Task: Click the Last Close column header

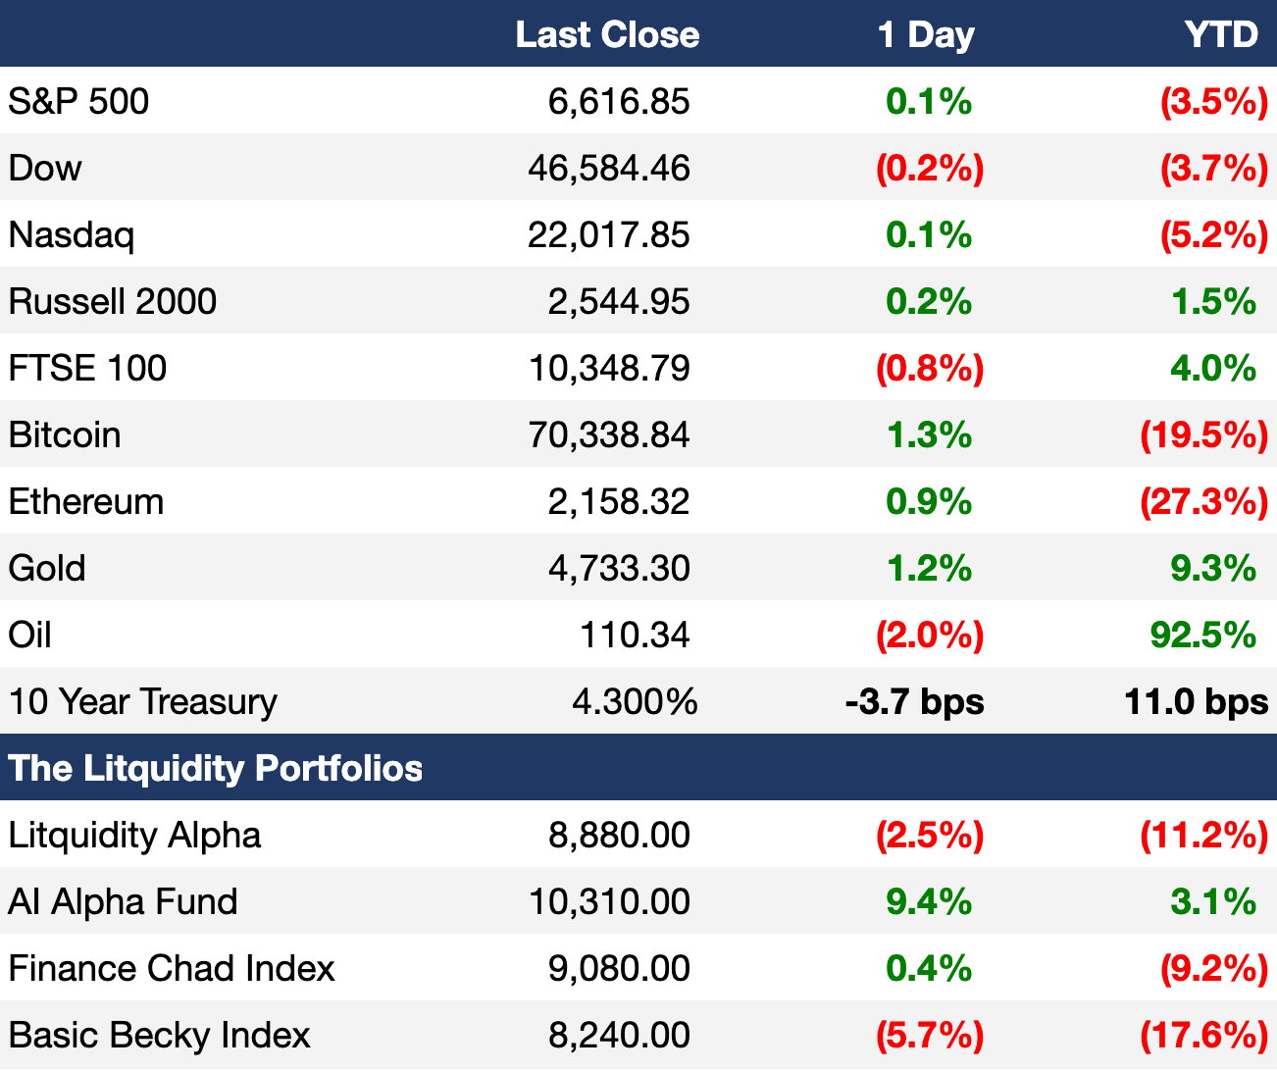Action: pyautogui.click(x=607, y=34)
